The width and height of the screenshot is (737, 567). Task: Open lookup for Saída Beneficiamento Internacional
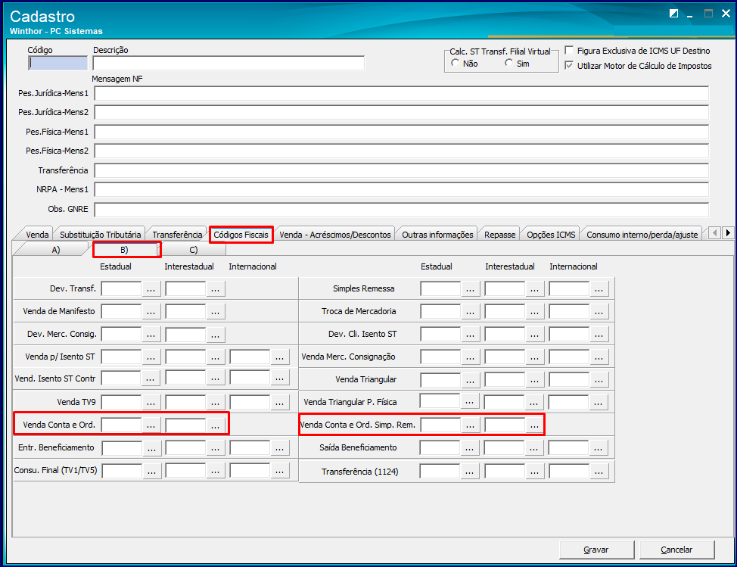click(x=598, y=448)
